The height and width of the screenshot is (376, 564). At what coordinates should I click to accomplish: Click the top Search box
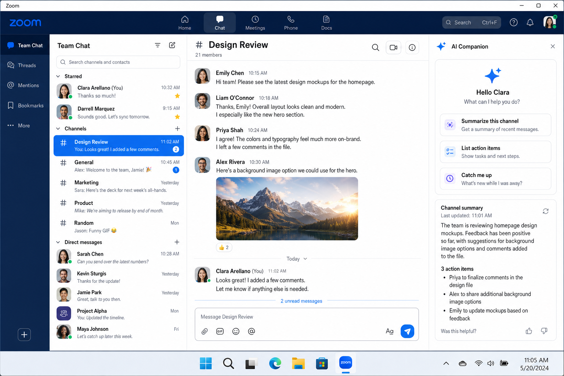471,22
